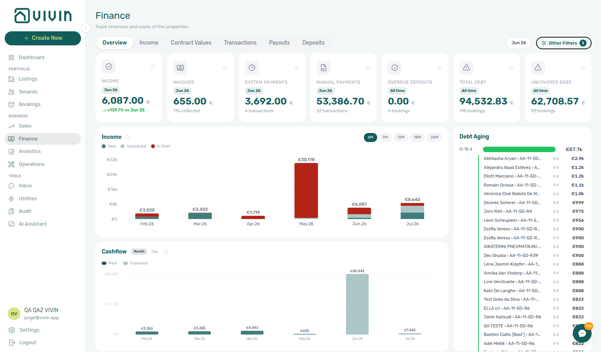Click the Jul.26 income bar
This screenshot has width=601, height=352.
pos(412,211)
